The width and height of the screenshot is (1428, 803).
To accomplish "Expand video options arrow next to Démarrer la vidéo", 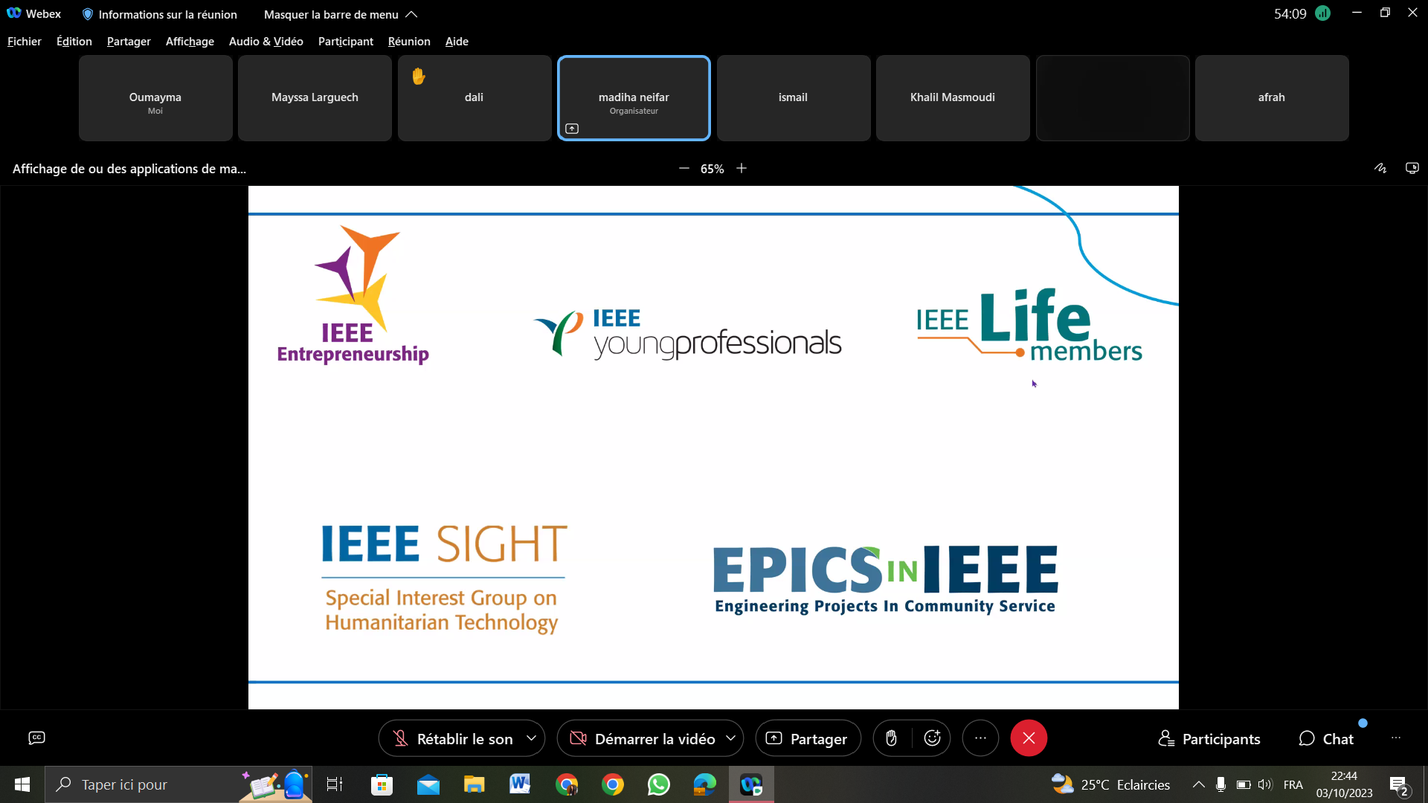I will pyautogui.click(x=730, y=738).
